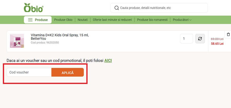Viewport: 231px width, 108px height.
Task: Click the Obio logo
Action: [33, 8]
